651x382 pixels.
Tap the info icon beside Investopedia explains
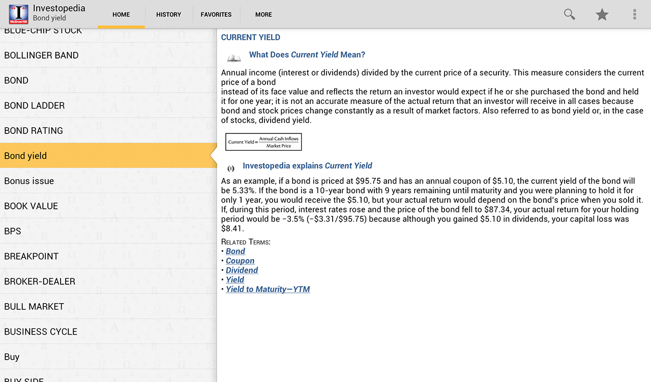click(x=231, y=168)
